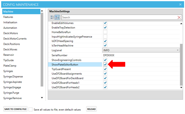185x114 pixels.
Task: Toggle UseDF2BoardForHeads1 checkbox
Action: 105,83
